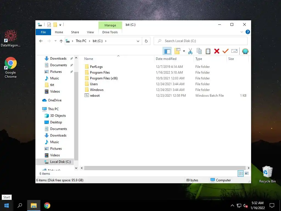The height and width of the screenshot is (211, 281).
Task: Open the View ribbon tab
Action: [x=90, y=32]
